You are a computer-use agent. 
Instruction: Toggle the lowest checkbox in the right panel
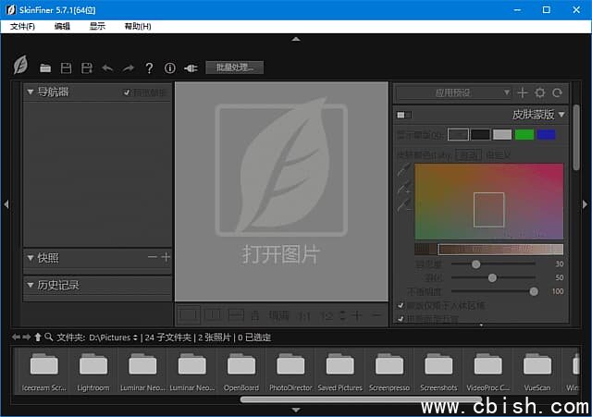point(401,318)
